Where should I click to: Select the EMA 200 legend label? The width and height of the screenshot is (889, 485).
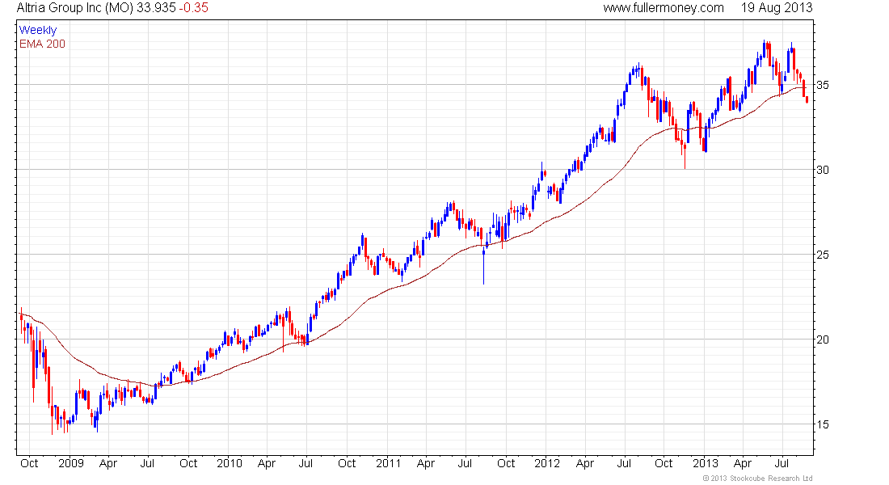point(42,44)
